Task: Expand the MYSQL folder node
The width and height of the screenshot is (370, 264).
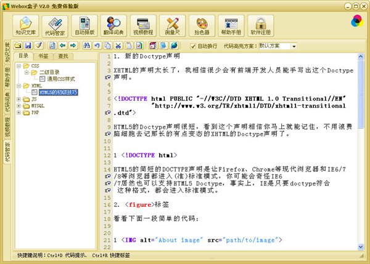Action: [18, 106]
